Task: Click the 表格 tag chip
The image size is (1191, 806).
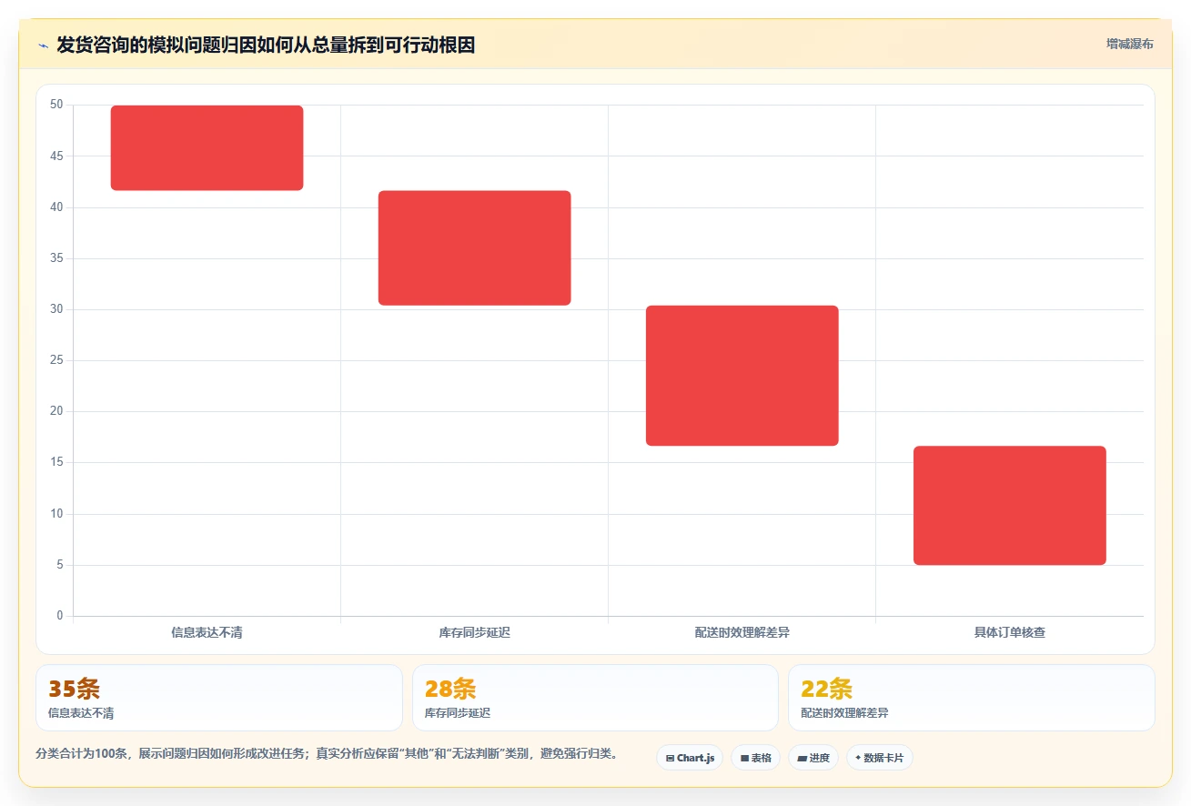Action: (755, 758)
